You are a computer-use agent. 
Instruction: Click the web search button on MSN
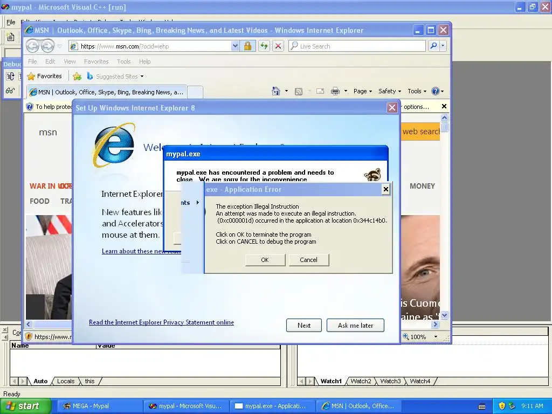click(420, 132)
